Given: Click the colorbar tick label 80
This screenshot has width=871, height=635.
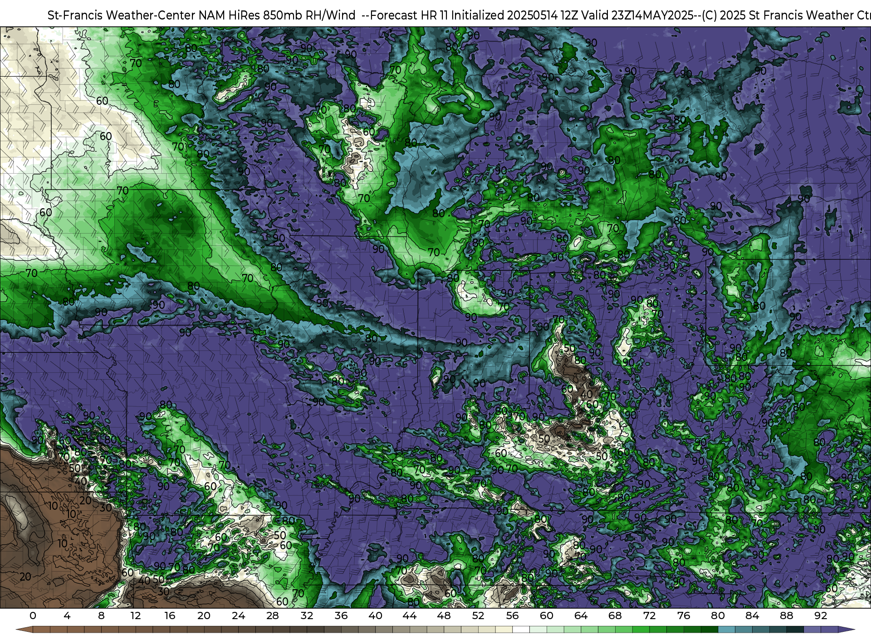Looking at the screenshot, I should tap(718, 616).
